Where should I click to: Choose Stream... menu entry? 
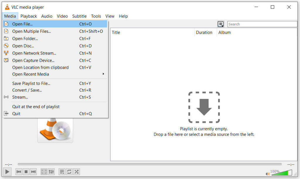click(x=55, y=97)
